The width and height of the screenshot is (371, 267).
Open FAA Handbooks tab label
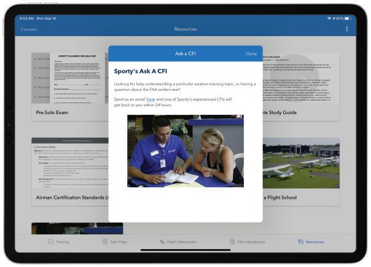coord(251,242)
